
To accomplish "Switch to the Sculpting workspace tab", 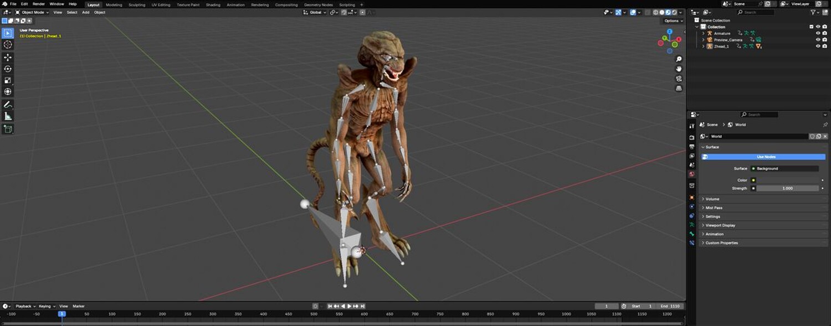I will (x=137, y=4).
